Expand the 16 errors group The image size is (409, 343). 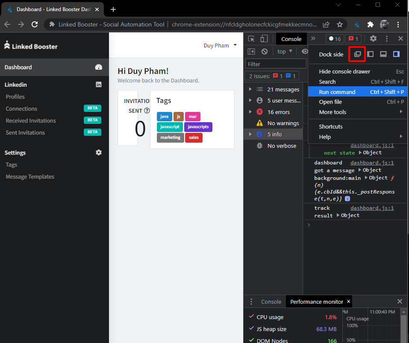pos(250,112)
